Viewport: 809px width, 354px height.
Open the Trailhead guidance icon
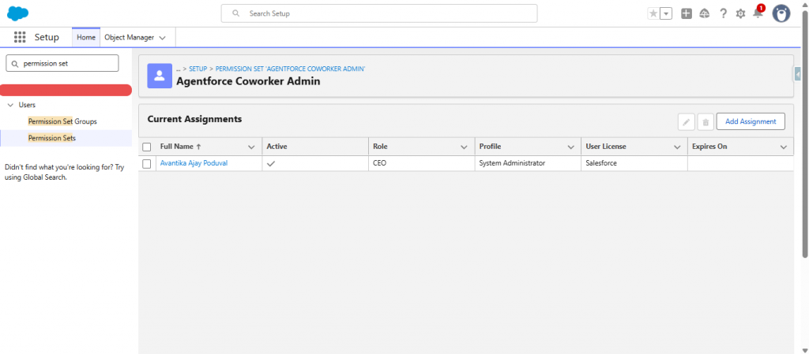click(x=704, y=14)
